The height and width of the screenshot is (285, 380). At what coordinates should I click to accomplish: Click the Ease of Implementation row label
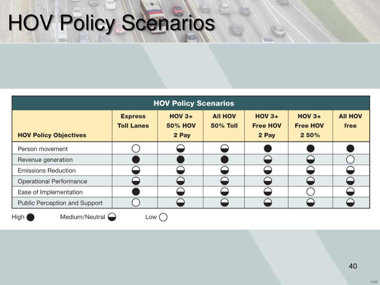(50, 192)
